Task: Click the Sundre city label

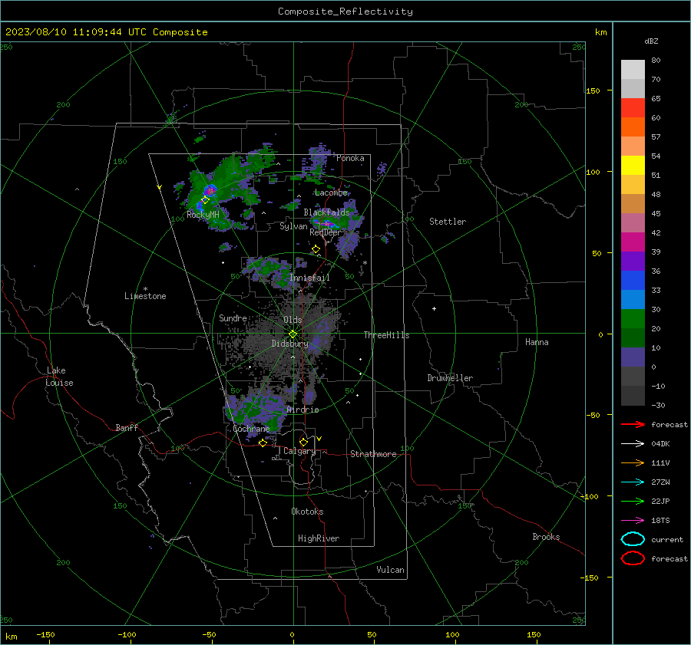Action: coord(233,318)
